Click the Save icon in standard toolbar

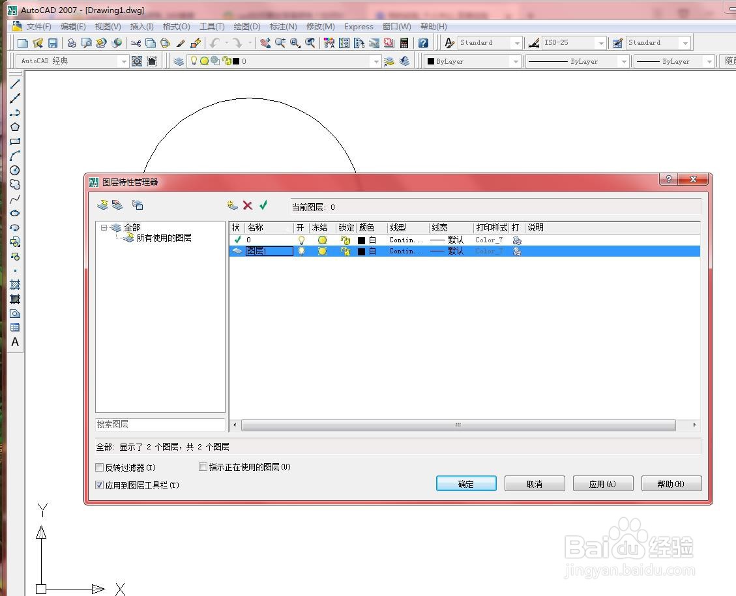53,43
